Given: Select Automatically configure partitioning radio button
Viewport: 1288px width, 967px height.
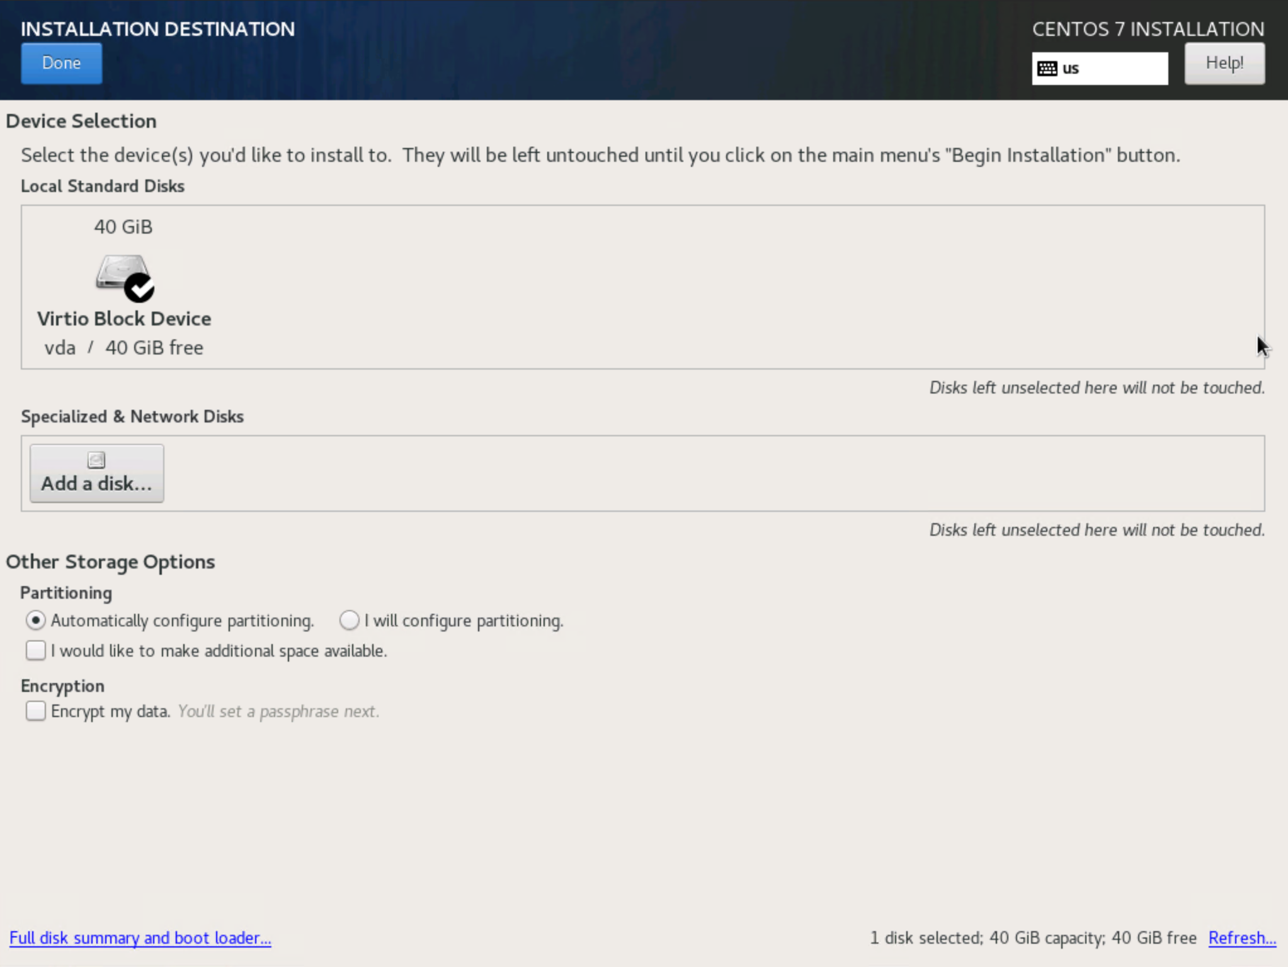Looking at the screenshot, I should tap(36, 620).
